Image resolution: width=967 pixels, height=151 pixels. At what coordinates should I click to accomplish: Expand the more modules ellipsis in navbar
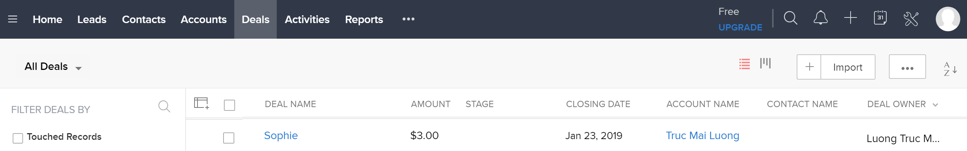(408, 19)
